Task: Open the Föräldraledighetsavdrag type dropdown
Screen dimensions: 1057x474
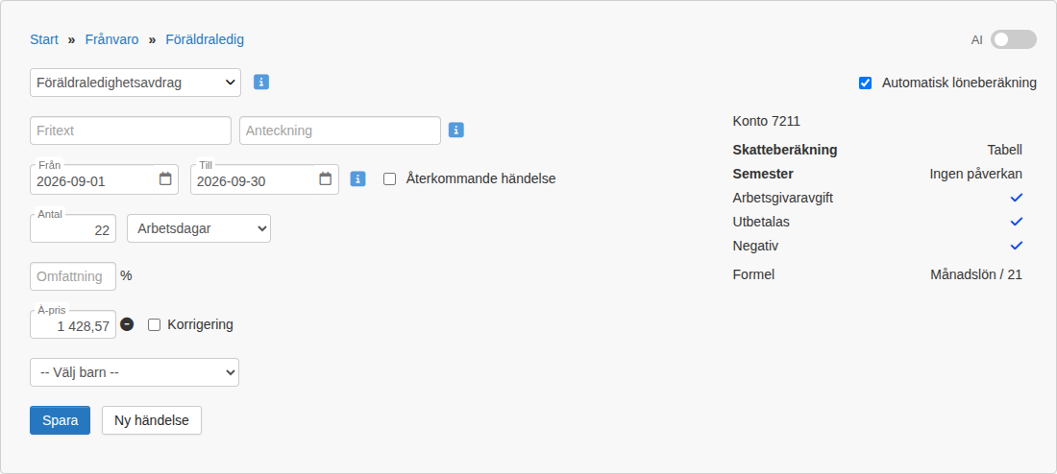Action: tap(135, 83)
